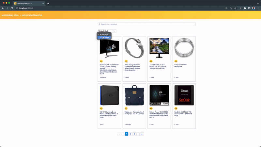The height and width of the screenshot is (147, 261).
Task: Click the Fjallraven Foldsack No. 1 title
Action: point(134,113)
